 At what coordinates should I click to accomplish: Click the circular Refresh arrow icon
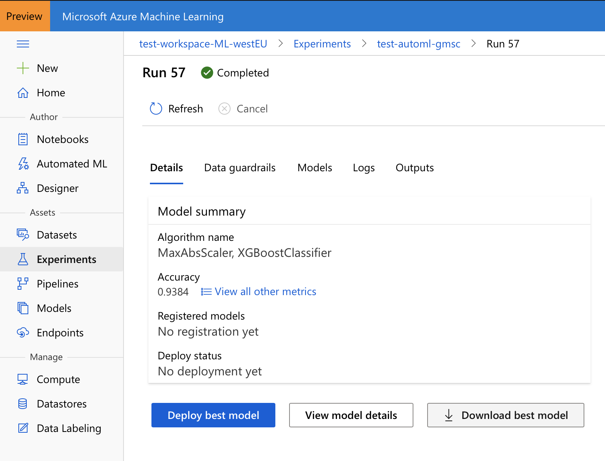click(x=156, y=109)
